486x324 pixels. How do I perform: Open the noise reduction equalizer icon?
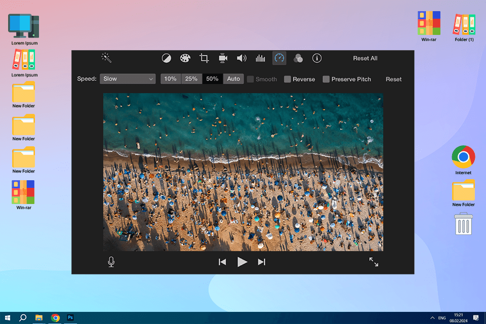coord(260,58)
